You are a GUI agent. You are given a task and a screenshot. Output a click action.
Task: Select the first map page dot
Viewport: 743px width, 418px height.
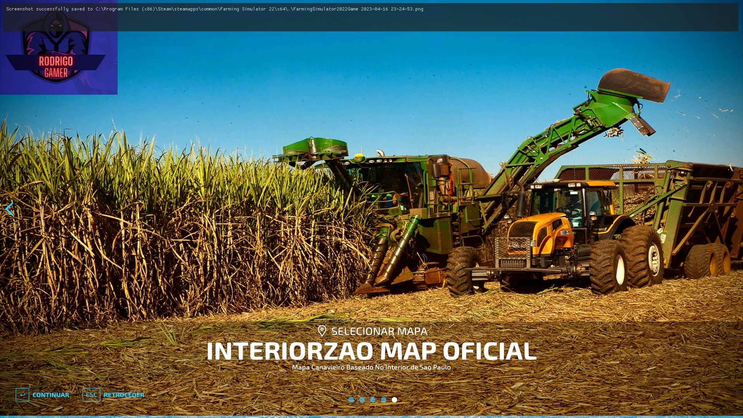click(351, 400)
